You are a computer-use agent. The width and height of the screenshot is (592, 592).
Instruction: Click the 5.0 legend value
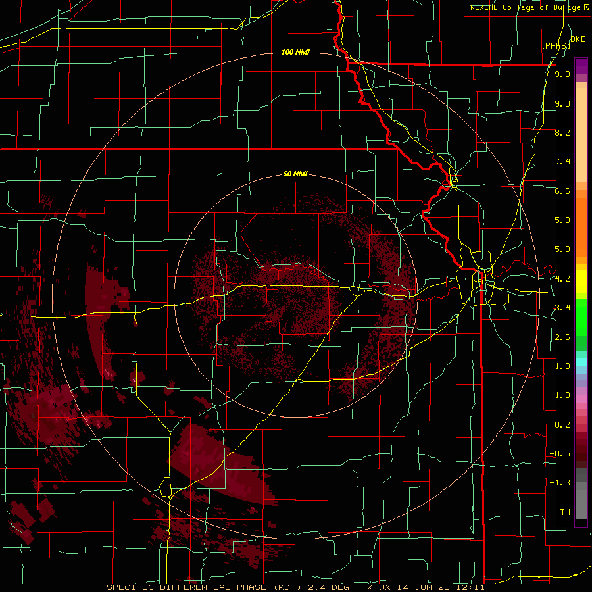pyautogui.click(x=562, y=249)
